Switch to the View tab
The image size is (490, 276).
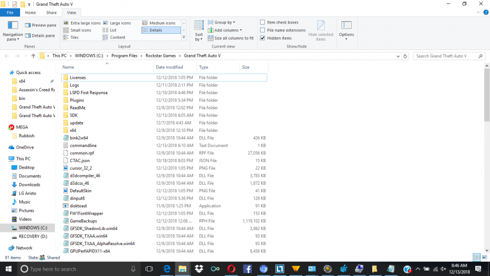click(71, 13)
